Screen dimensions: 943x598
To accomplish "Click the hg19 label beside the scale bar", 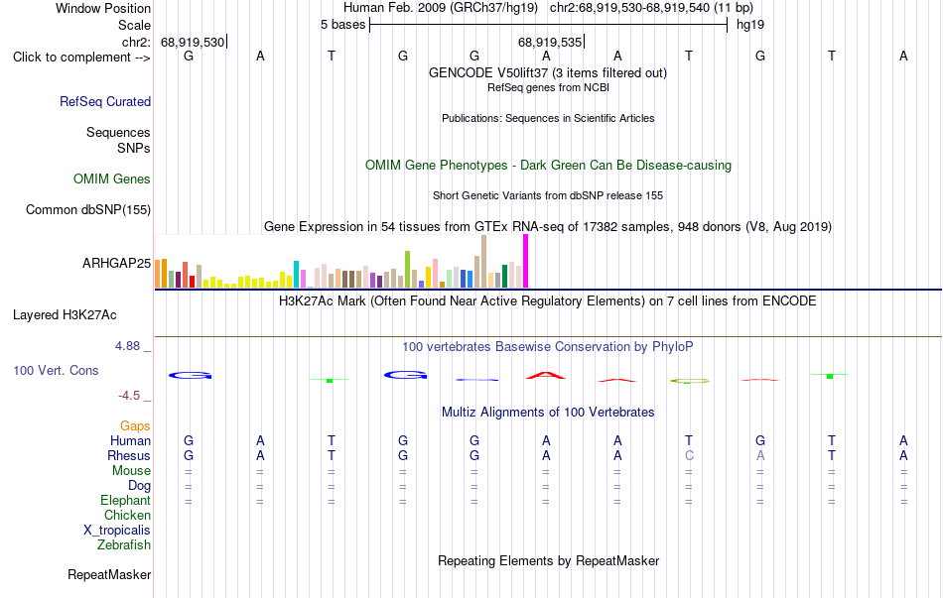I will [x=750, y=25].
